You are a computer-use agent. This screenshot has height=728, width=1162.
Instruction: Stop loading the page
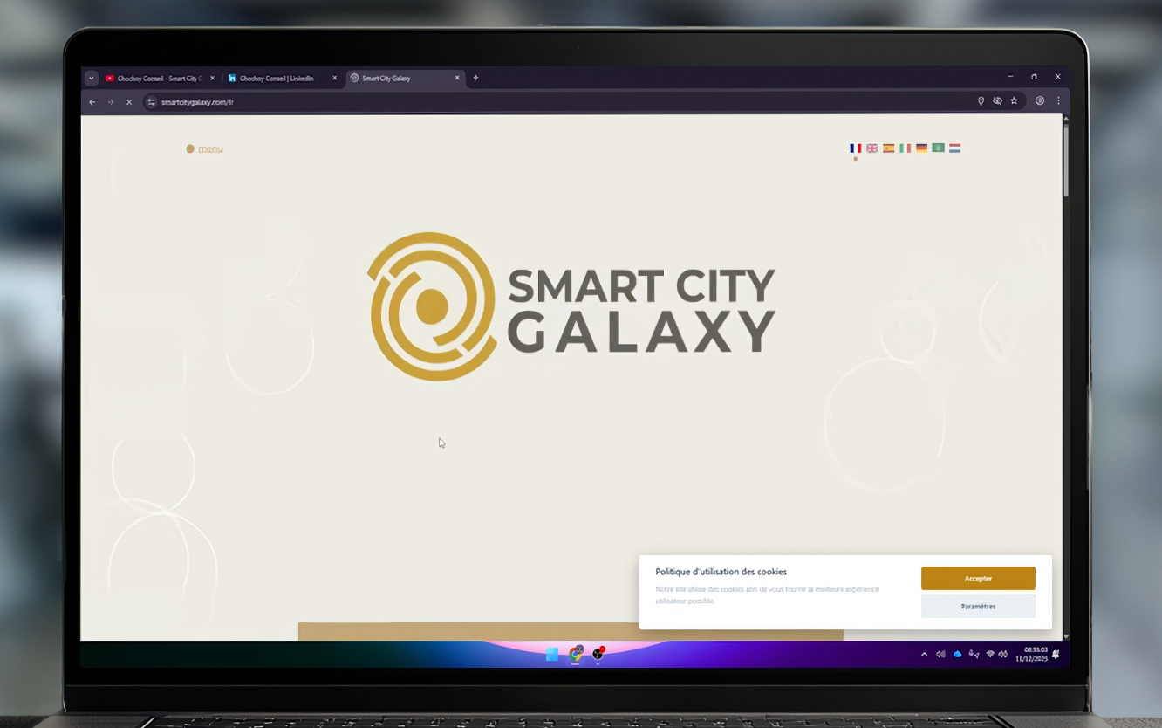click(x=129, y=102)
